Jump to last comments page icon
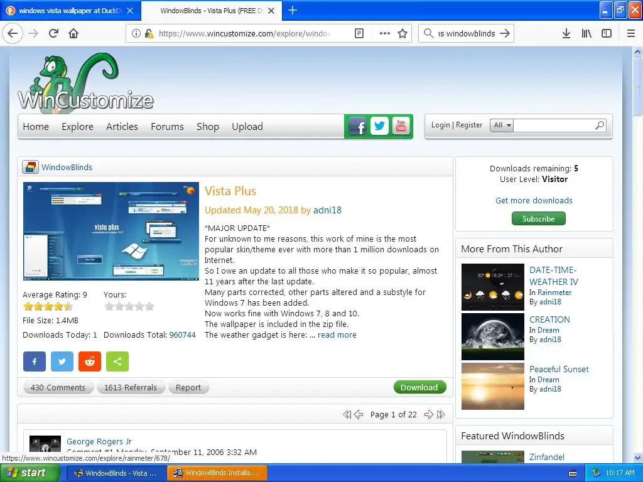643x482 pixels. point(441,414)
